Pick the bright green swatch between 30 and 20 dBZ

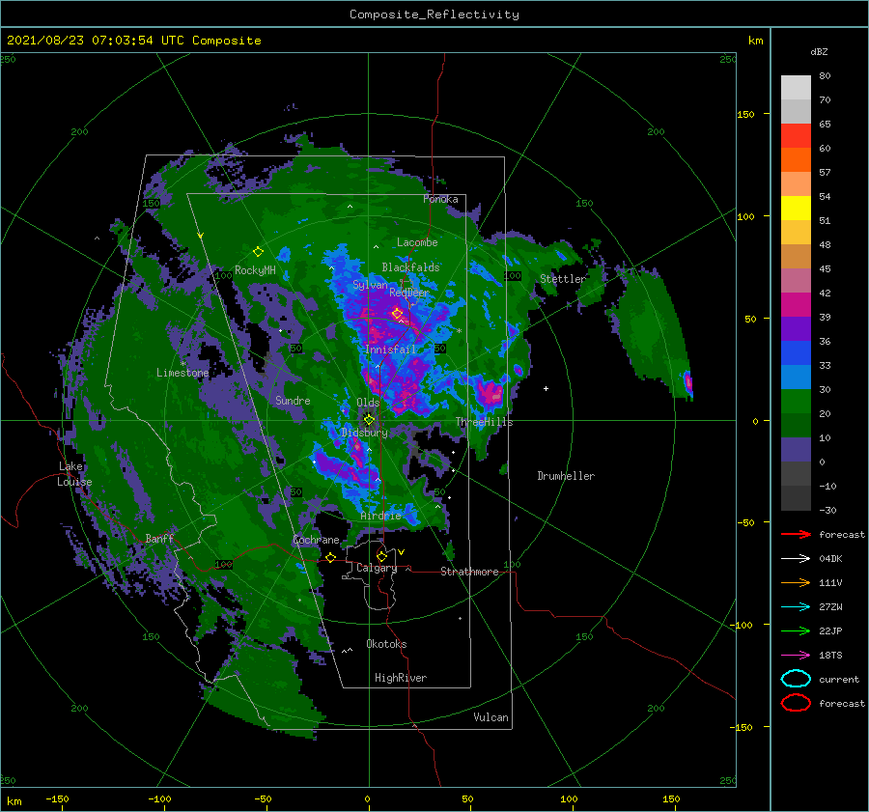tap(796, 401)
